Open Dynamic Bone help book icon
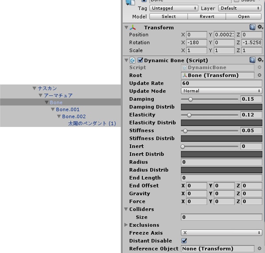Screen dimensions: 265x253 coord(252,60)
